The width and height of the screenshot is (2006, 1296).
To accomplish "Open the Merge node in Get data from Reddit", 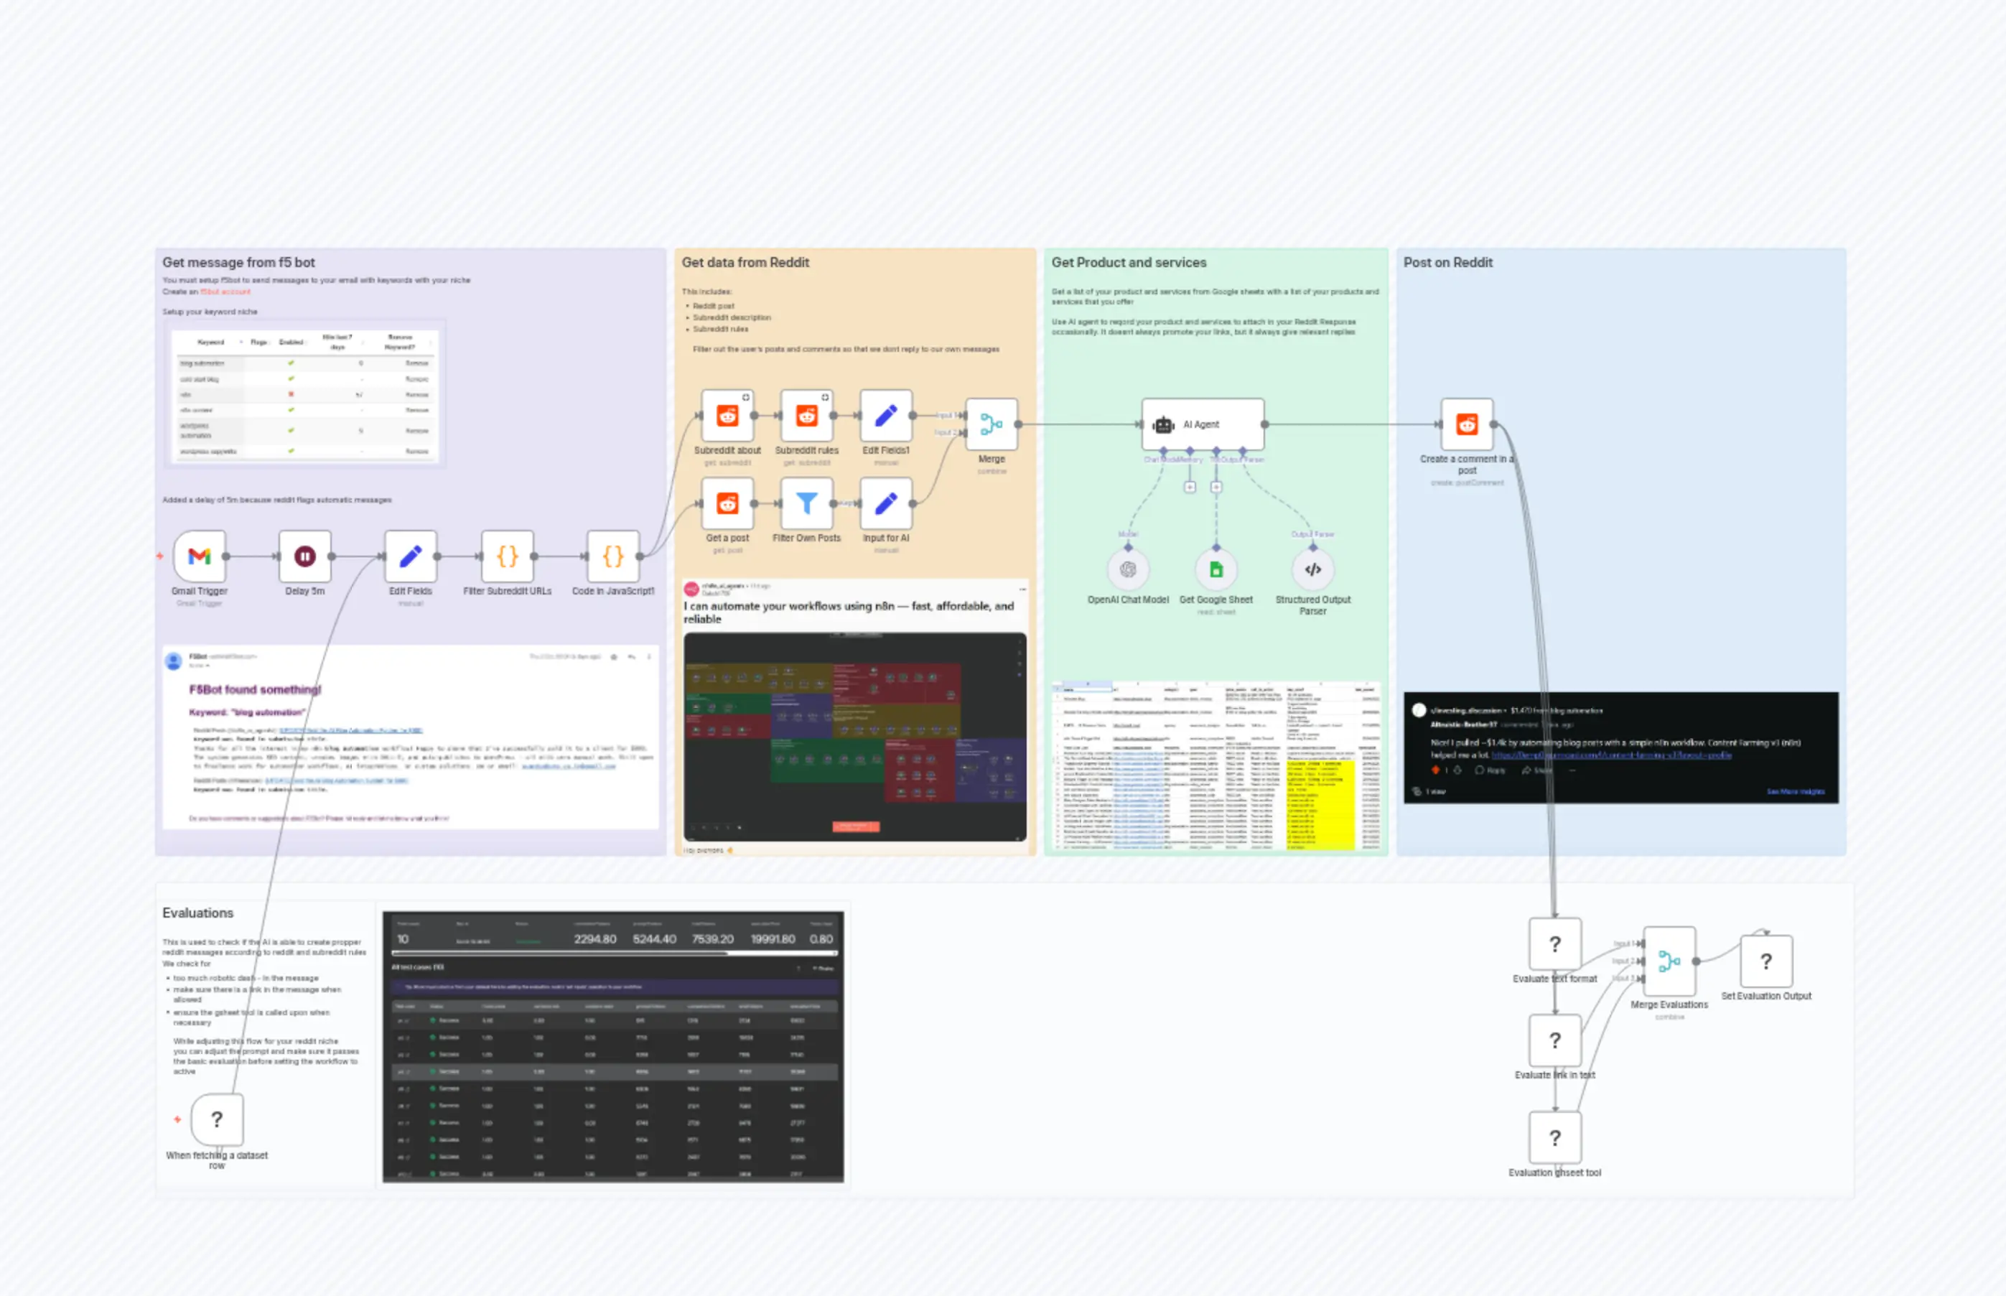I will coord(992,425).
